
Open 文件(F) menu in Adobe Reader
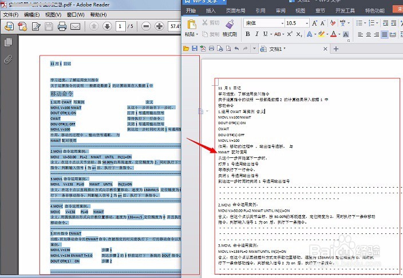(11, 15)
